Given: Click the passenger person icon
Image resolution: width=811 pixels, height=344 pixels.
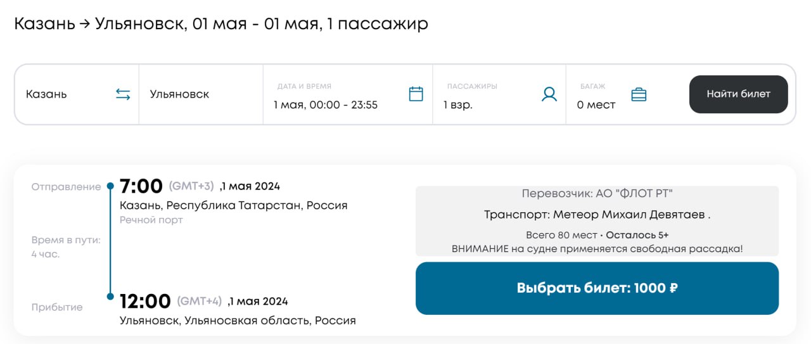Looking at the screenshot, I should 549,94.
